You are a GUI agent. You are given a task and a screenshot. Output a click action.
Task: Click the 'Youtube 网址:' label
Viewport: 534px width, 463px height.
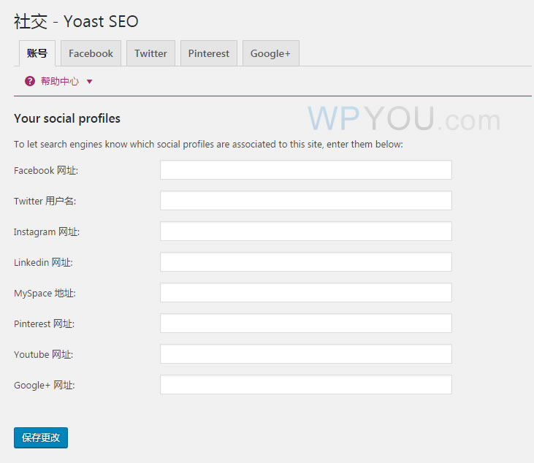tap(44, 354)
